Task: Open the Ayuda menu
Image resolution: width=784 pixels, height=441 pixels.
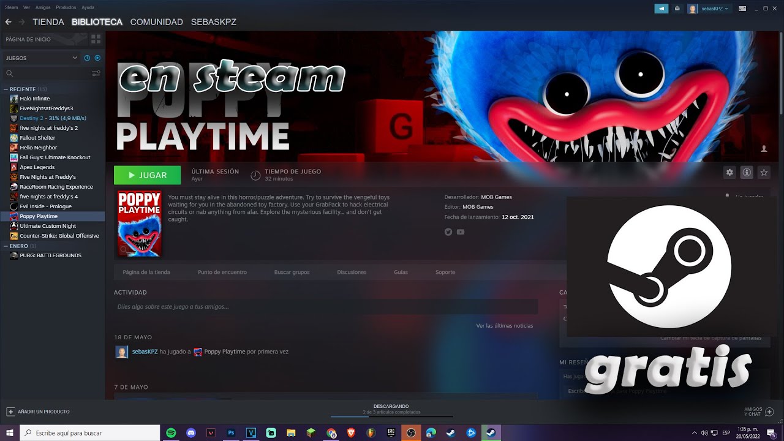Action: pos(88,7)
